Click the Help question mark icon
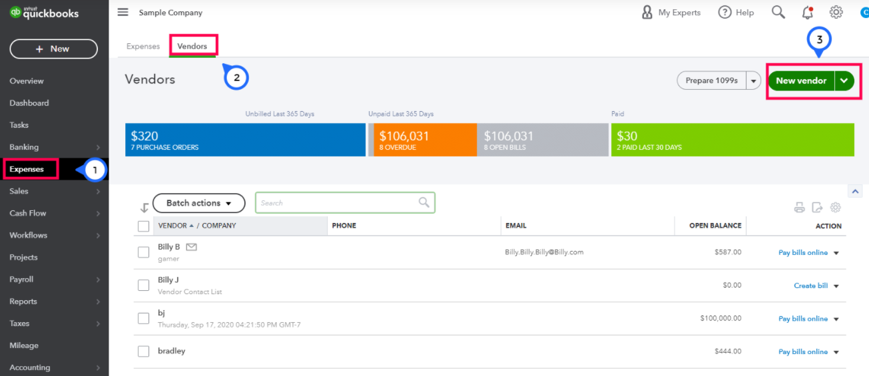This screenshot has width=869, height=376. 725,13
